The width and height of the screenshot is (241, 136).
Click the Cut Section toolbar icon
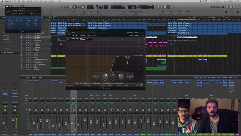171,12
